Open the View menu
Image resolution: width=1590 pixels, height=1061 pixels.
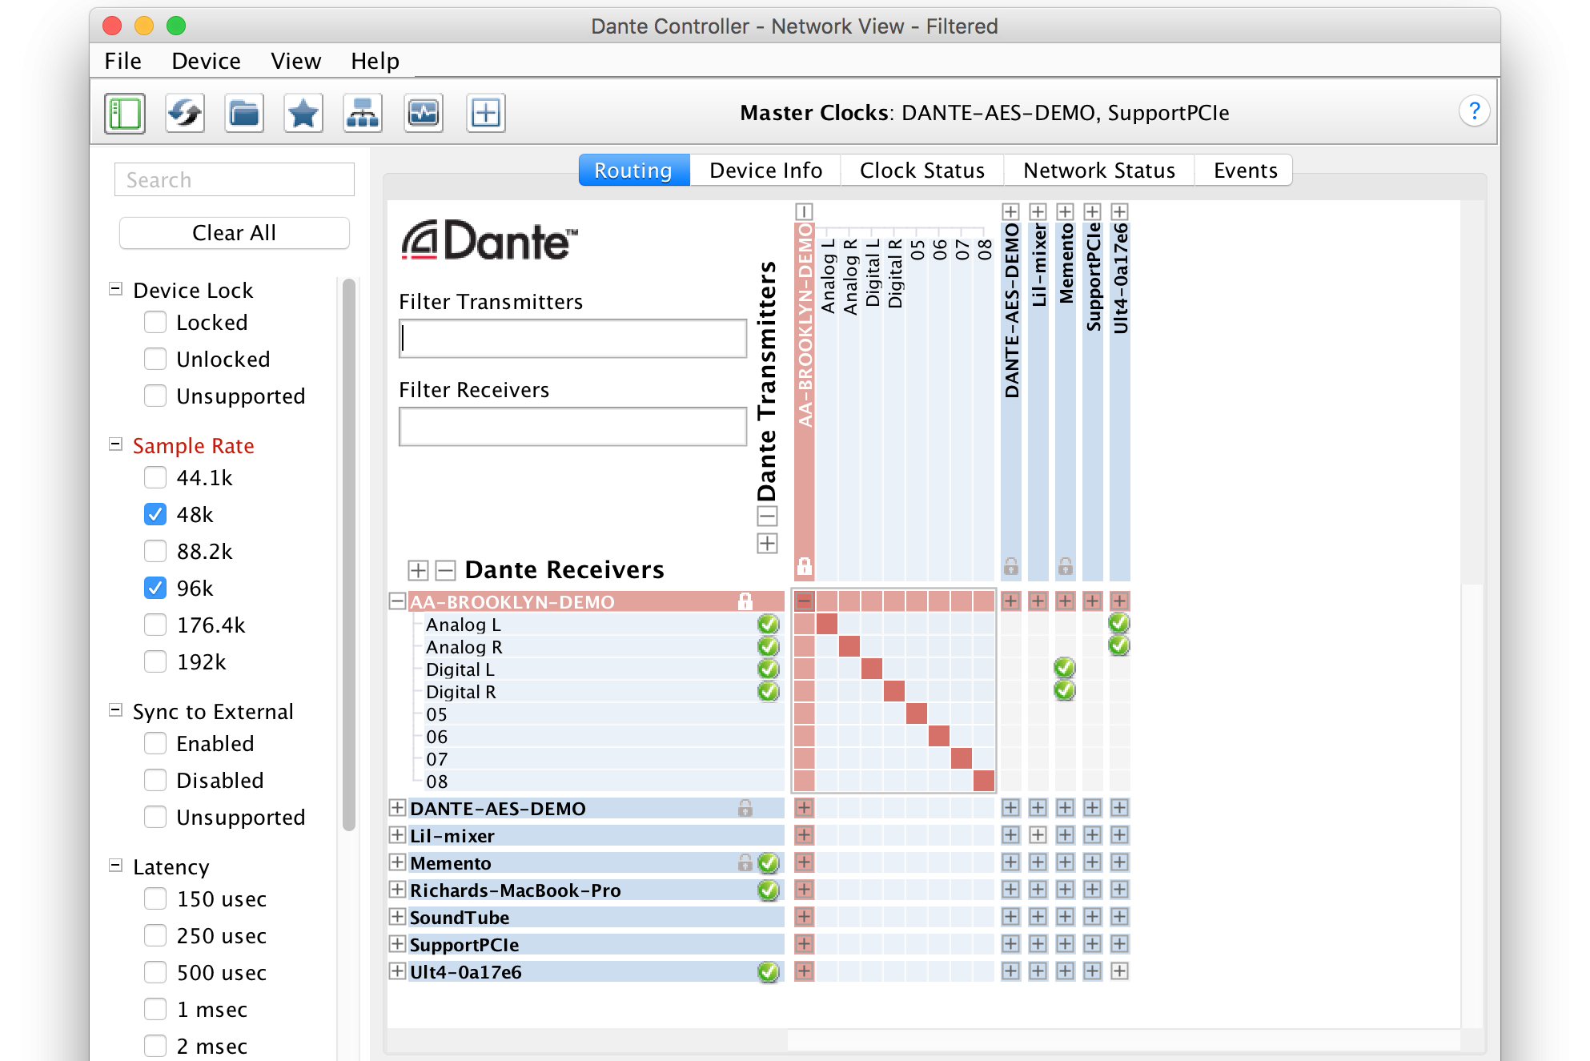pos(295,61)
